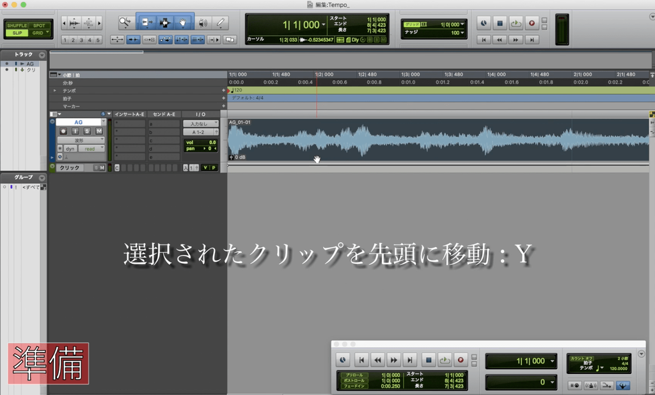Viewport: 655px width, 395px height.
Task: Click Record button in top transport
Action: click(532, 23)
